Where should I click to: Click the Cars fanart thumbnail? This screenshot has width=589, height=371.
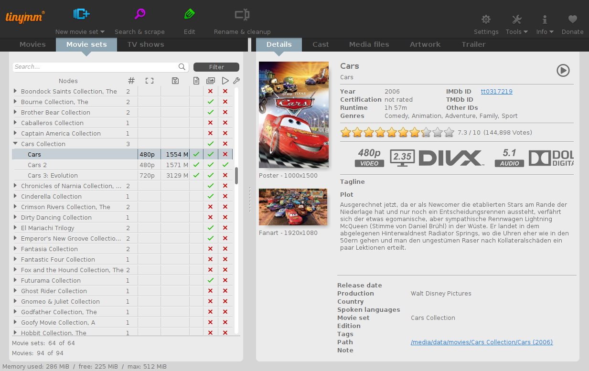293,207
